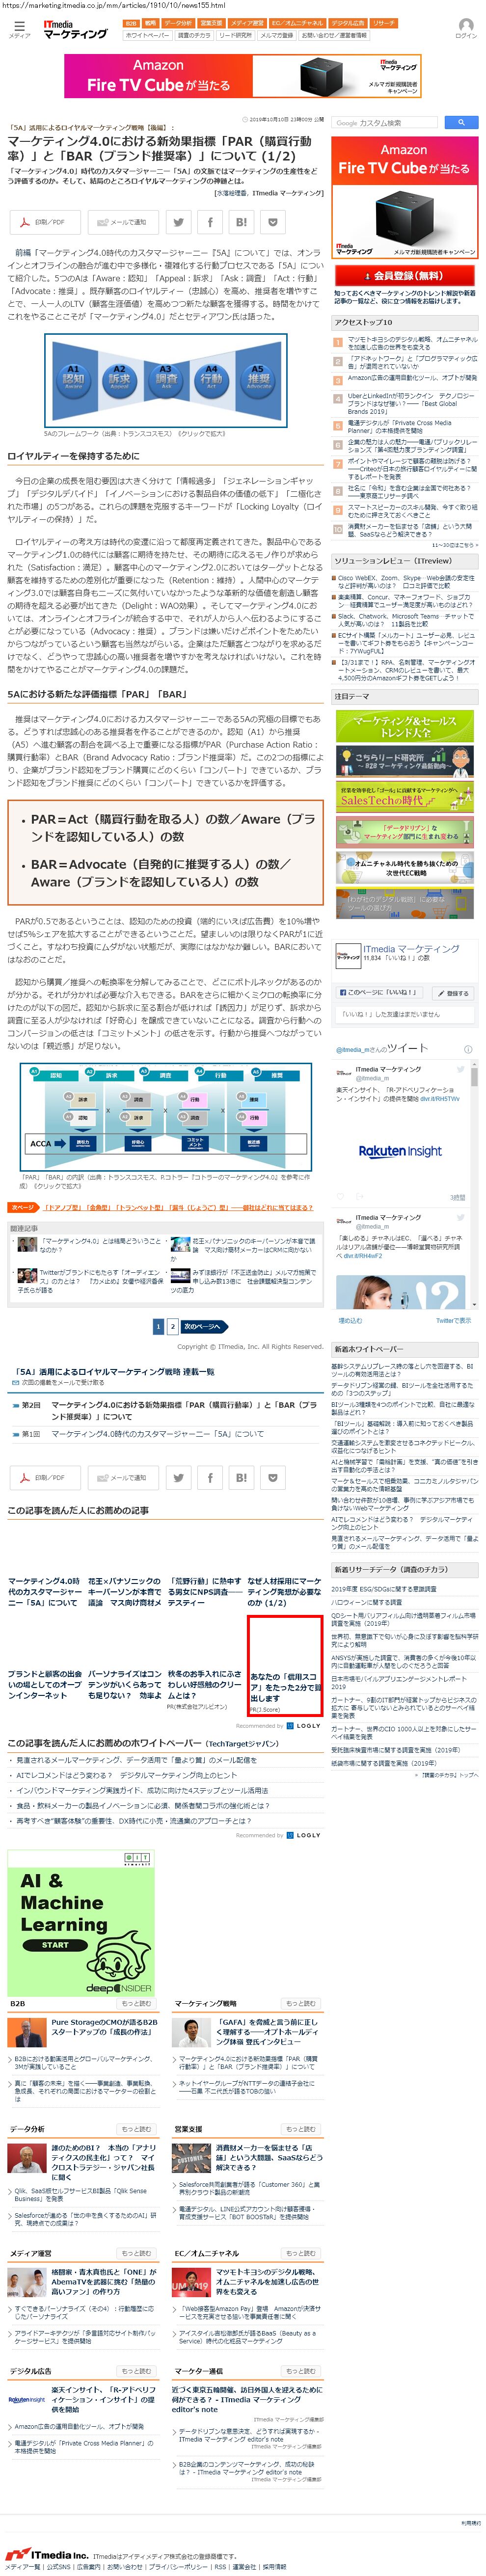Viewport: 486px width, 2576px height.
Task: Share on Facebook via top share icon
Action: 210,222
